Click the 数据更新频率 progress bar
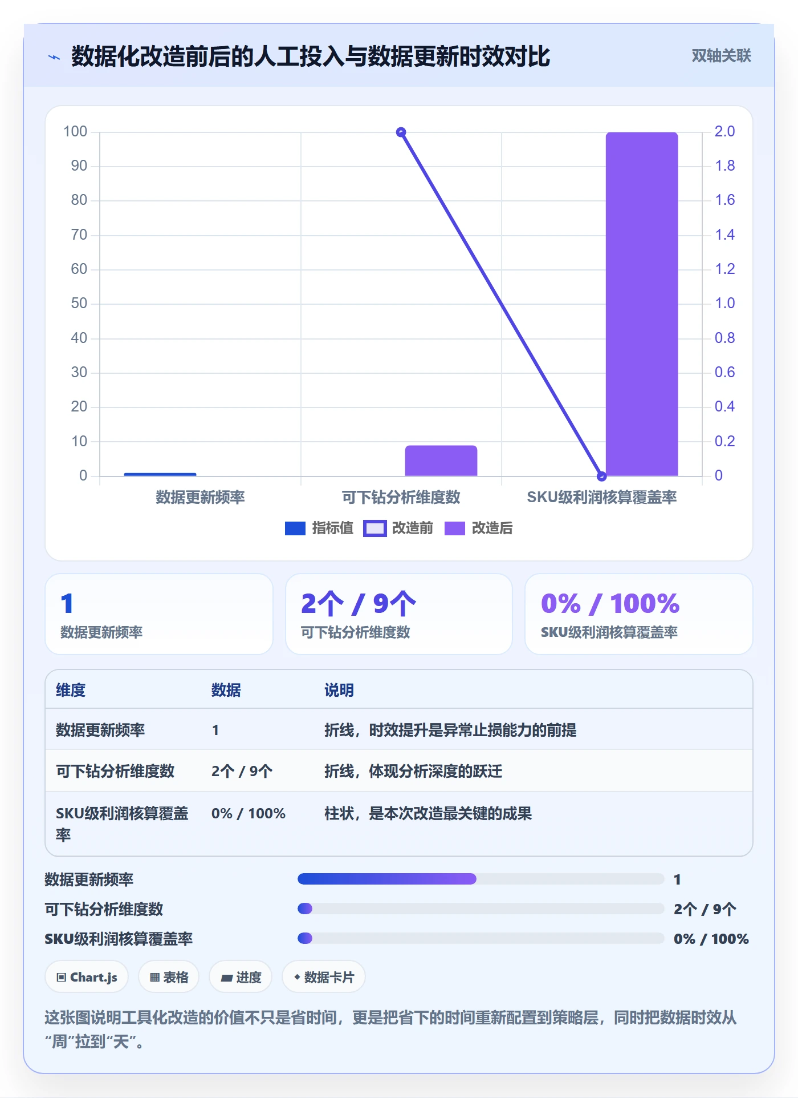Image resolution: width=798 pixels, height=1098 pixels. [x=481, y=879]
